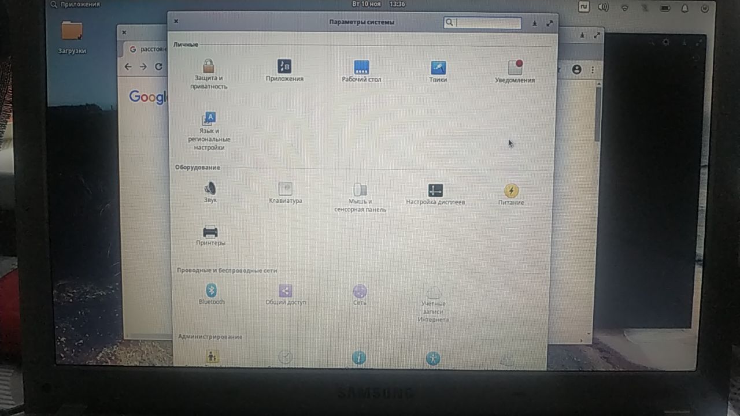Open the universal access icon

pyautogui.click(x=433, y=359)
